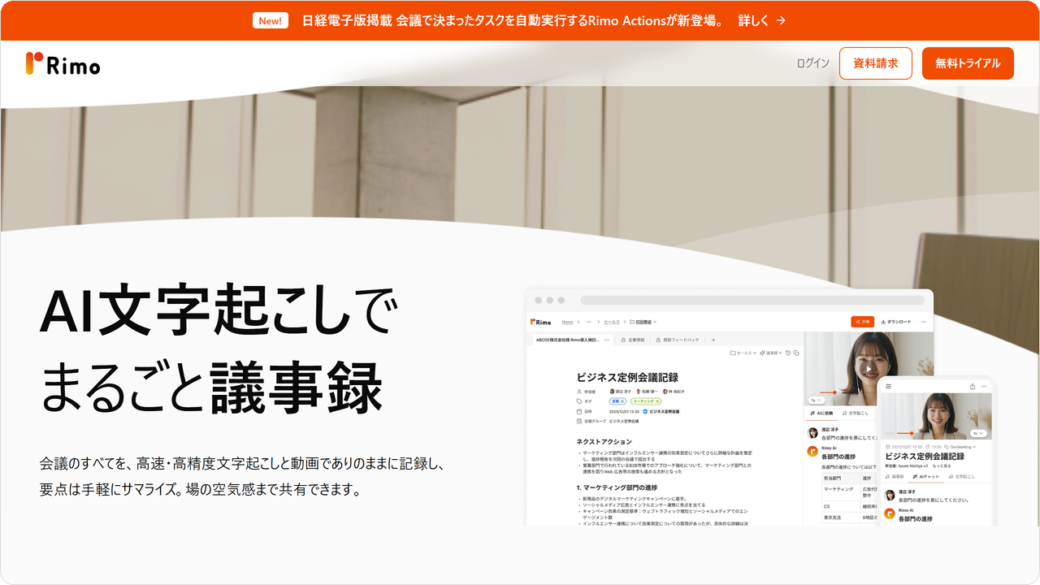The image size is (1040, 585).
Task: Click the Rimo logo in the header
Action: tap(63, 63)
